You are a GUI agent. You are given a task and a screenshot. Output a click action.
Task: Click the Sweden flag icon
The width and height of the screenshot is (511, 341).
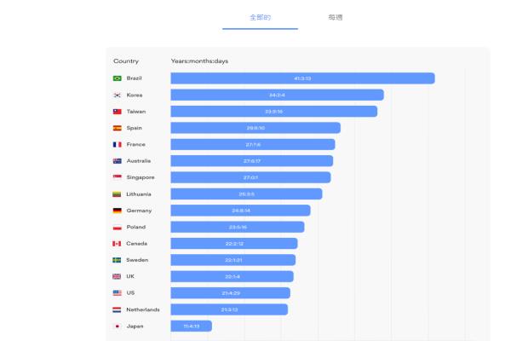pyautogui.click(x=118, y=260)
